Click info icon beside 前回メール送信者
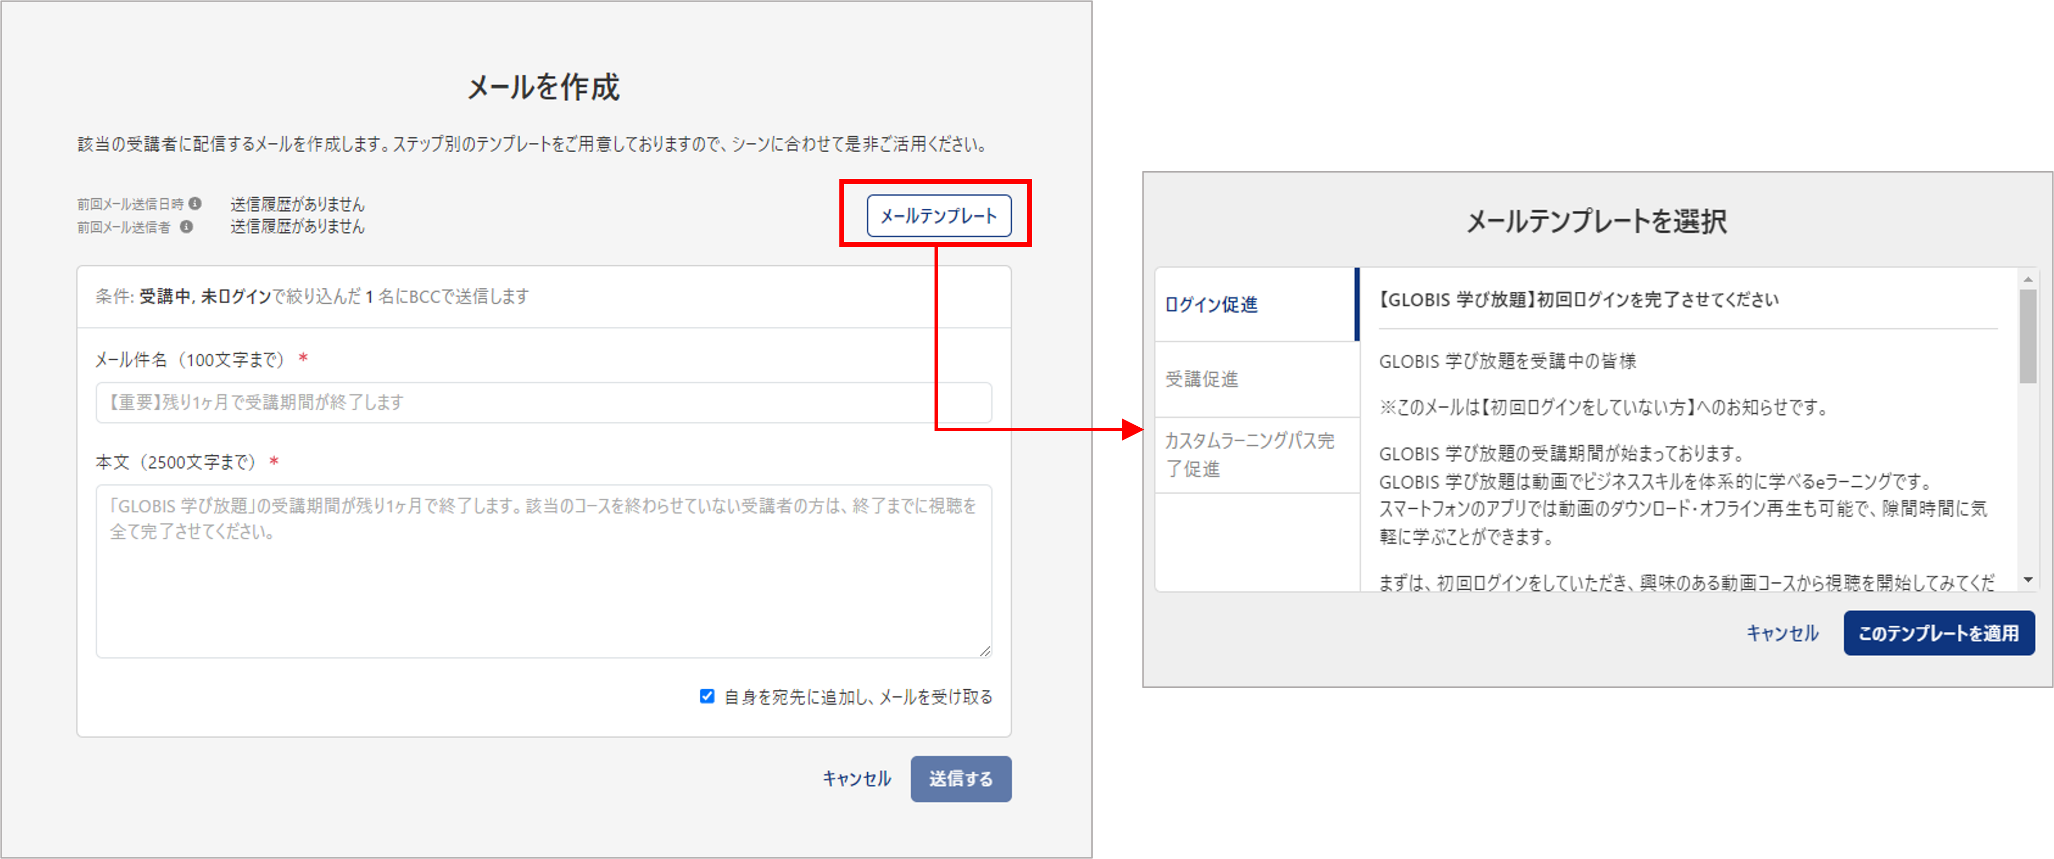 tap(186, 226)
